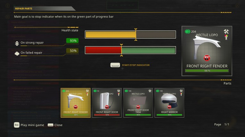Click the Play mini game label
Viewport: 245px width, 137px height.
(32, 125)
